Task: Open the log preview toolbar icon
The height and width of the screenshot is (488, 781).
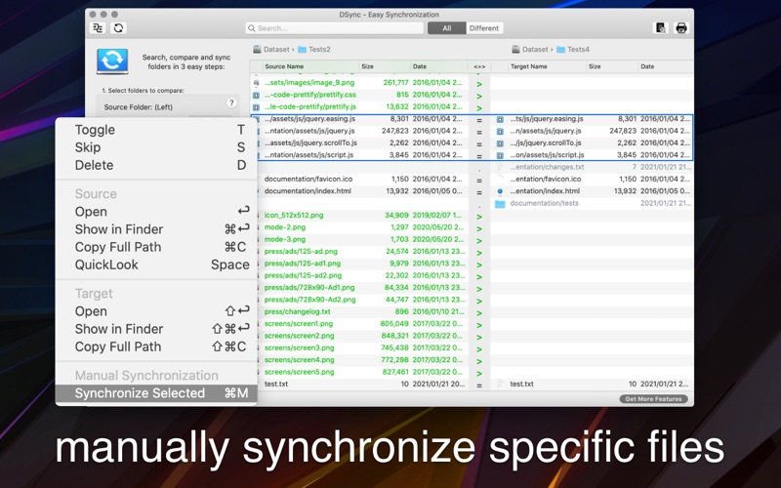Action: [x=661, y=28]
